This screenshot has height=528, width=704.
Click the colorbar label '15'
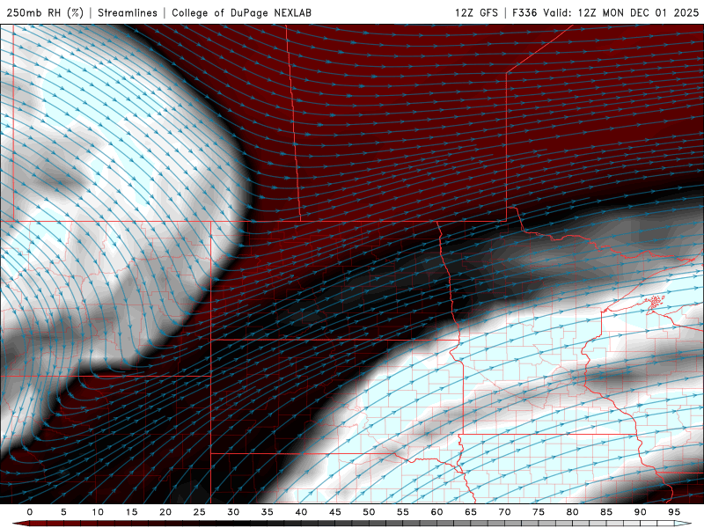click(x=131, y=512)
